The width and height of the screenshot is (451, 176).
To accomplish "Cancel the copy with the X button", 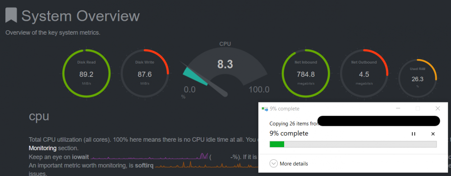I will (x=433, y=134).
